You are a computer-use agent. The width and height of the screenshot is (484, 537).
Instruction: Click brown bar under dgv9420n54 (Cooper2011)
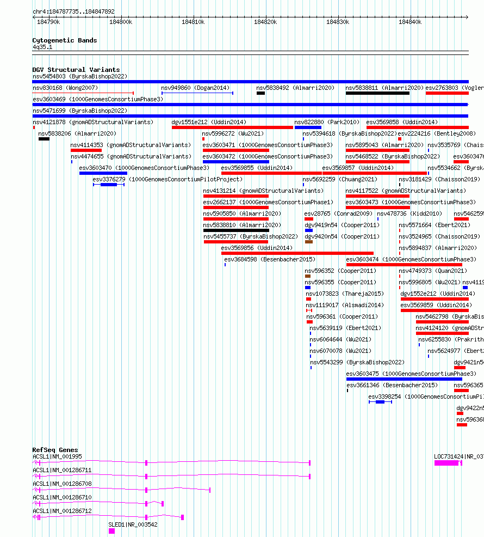[x=309, y=242]
